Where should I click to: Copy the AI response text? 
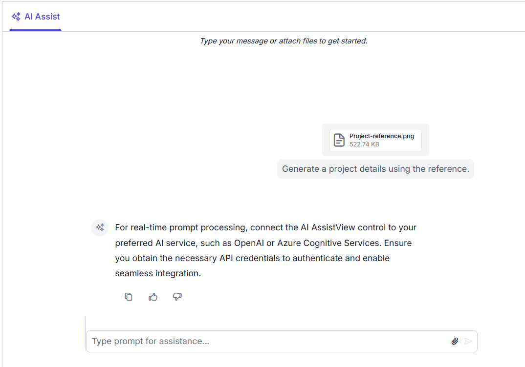click(129, 297)
